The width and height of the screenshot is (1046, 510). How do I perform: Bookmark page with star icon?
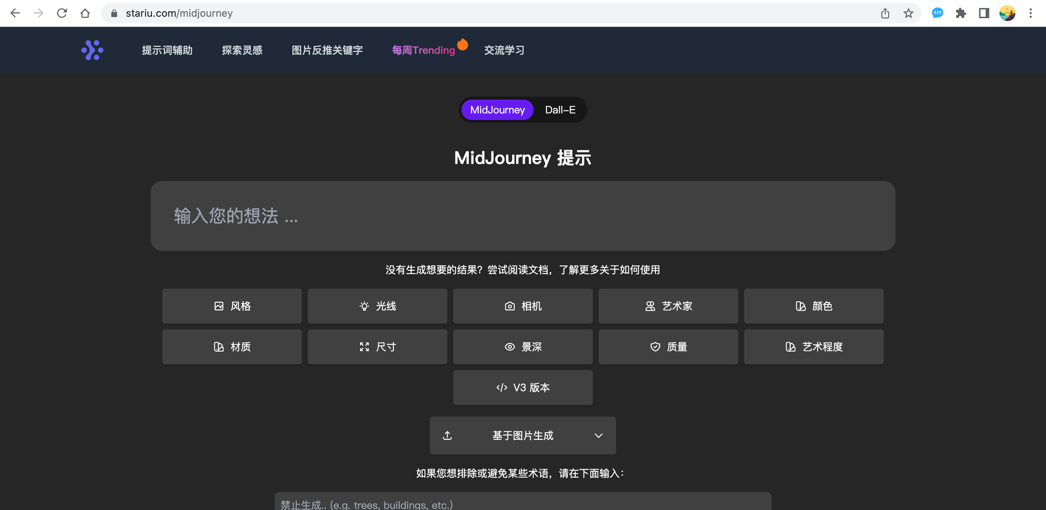[x=908, y=13]
